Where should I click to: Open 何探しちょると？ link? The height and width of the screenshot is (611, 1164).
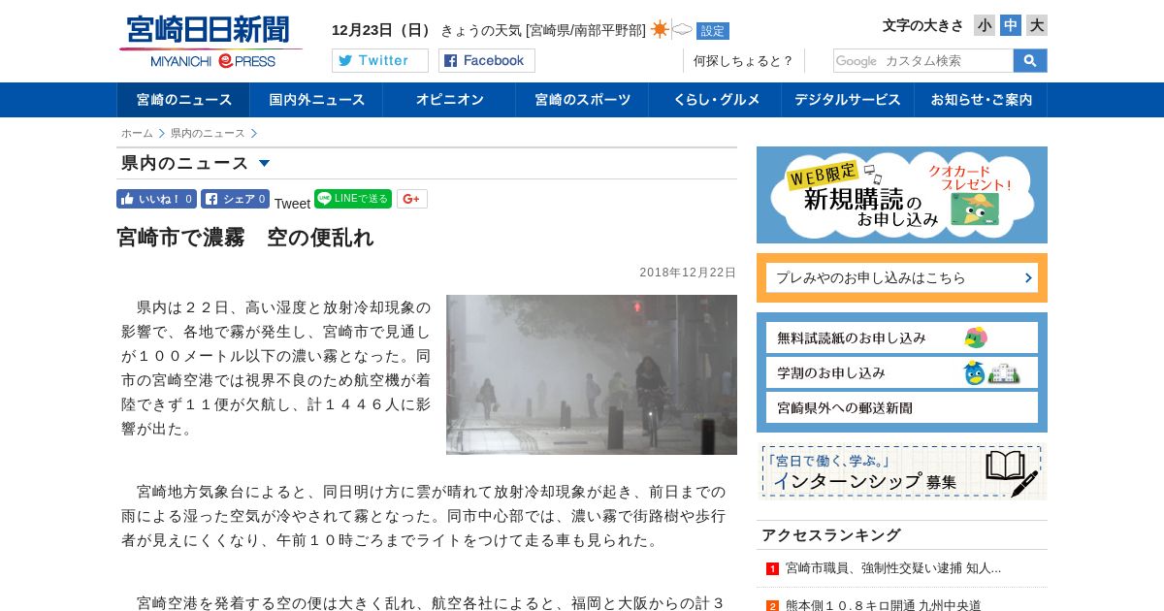tap(743, 61)
